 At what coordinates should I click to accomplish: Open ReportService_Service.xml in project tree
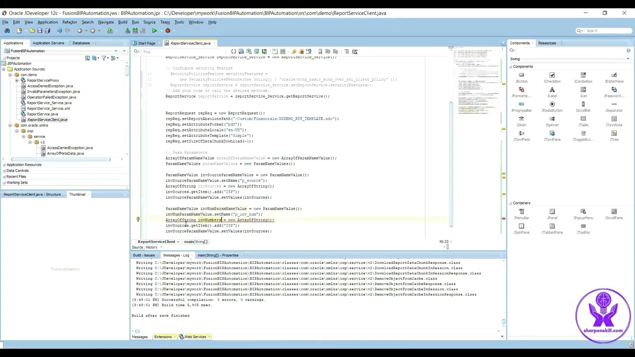pos(48,109)
